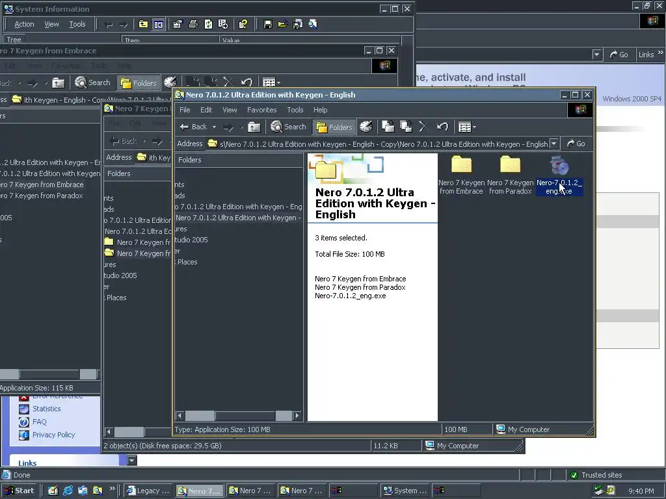This screenshot has height=499, width=666.
Task: Click View menu in System Information
Action: [x=51, y=24]
